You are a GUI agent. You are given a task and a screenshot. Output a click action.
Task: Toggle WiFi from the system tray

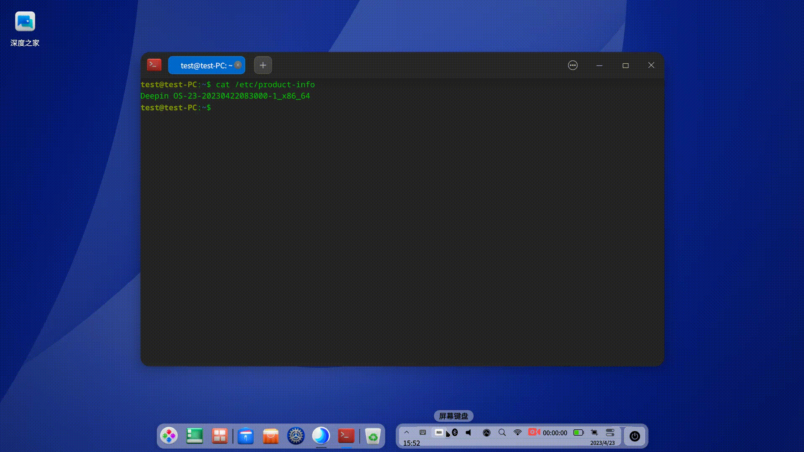(518, 432)
